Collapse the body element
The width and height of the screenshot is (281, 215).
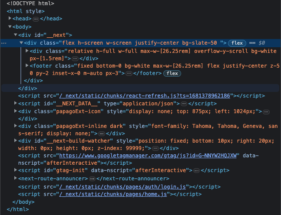click(x=10, y=26)
